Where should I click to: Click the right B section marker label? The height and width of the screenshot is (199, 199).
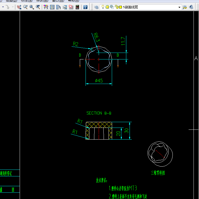pyautogui.click(x=118, y=55)
